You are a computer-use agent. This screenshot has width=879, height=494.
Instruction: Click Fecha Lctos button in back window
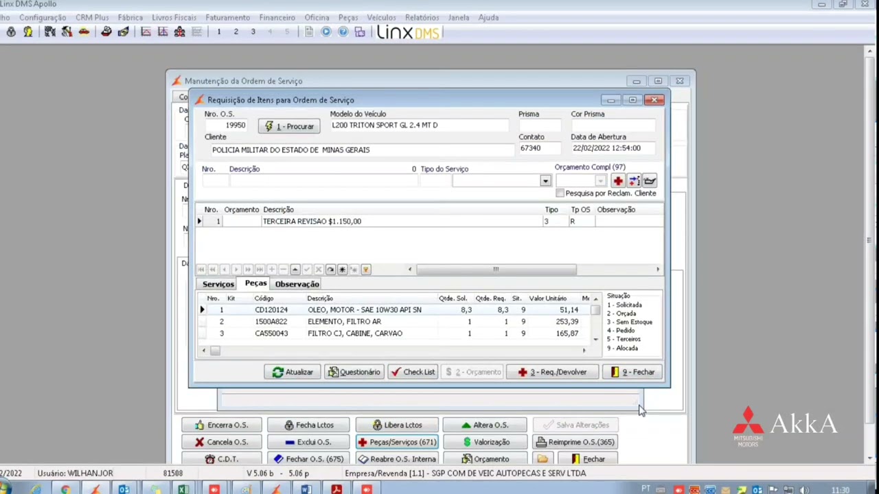(x=308, y=425)
